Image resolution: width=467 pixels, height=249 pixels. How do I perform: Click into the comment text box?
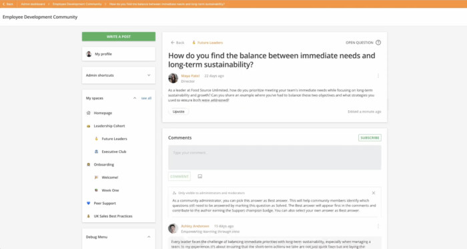coord(275,158)
